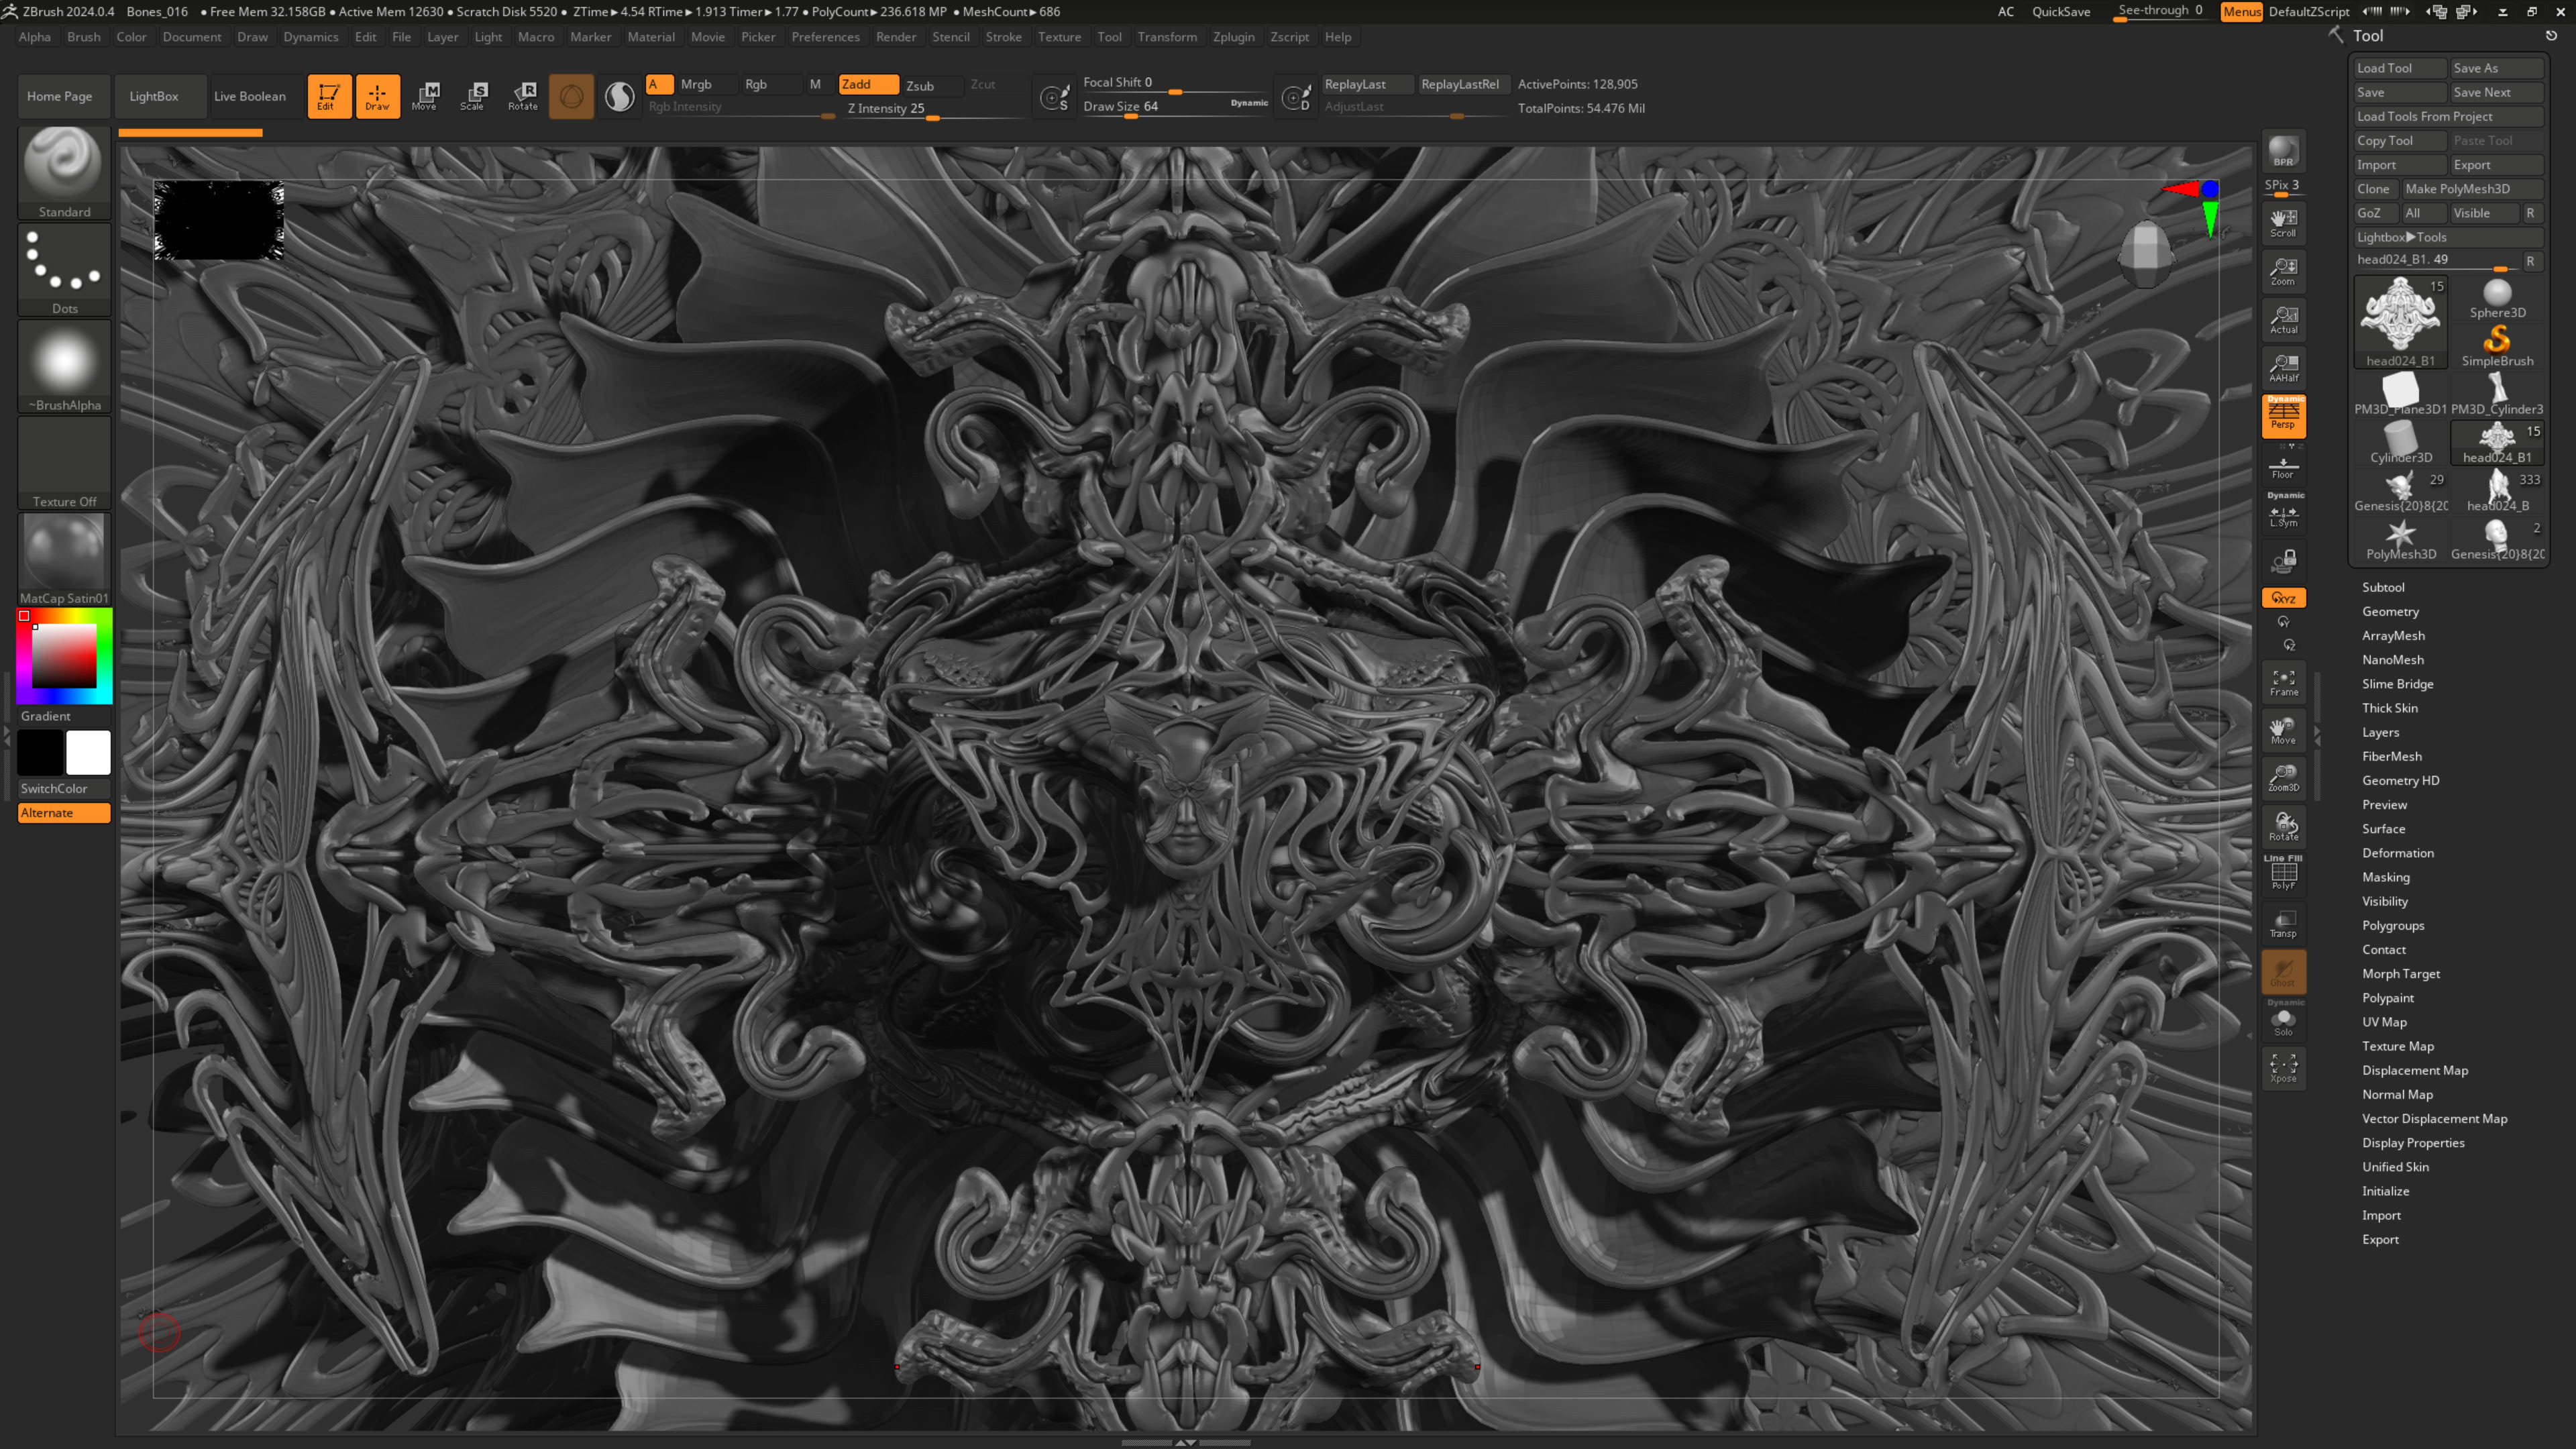Open the Deformation sub-palette
Image resolution: width=2576 pixels, height=1449 pixels.
pyautogui.click(x=2397, y=853)
